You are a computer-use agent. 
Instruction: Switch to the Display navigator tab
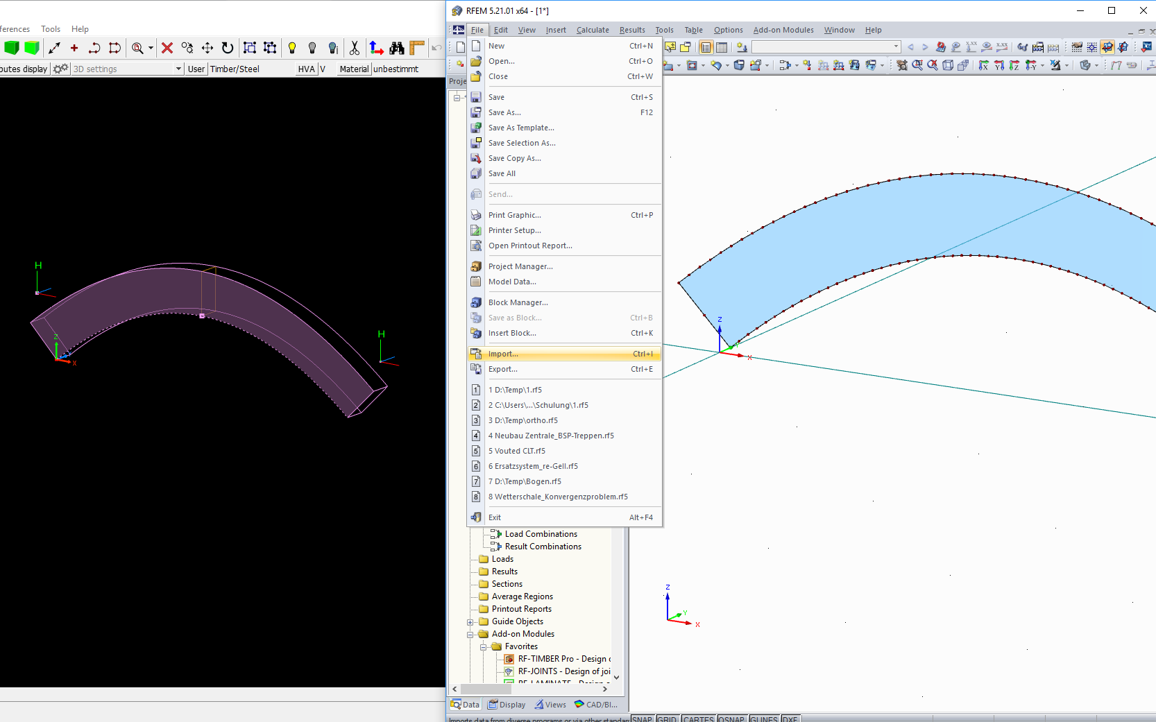tap(507, 705)
